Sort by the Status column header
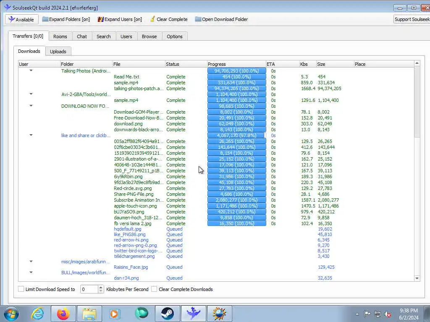Screen dimensions: 430x322 186,64
